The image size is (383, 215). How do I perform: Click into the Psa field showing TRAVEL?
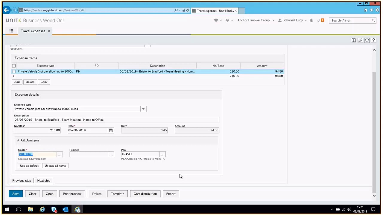pos(140,154)
